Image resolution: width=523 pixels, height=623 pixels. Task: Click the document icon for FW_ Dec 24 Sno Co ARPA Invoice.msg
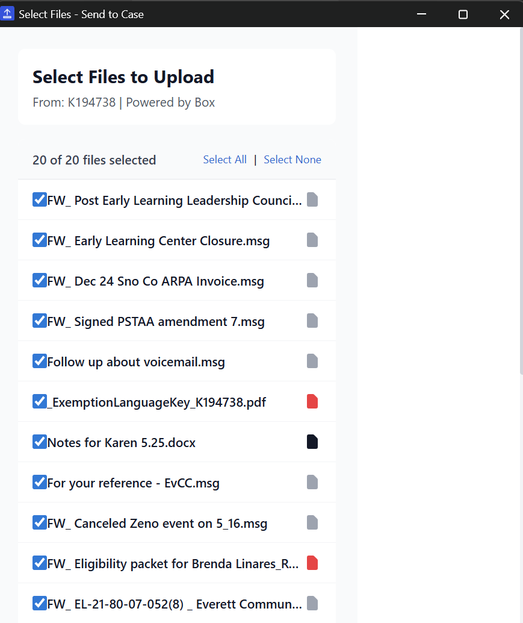click(x=312, y=280)
